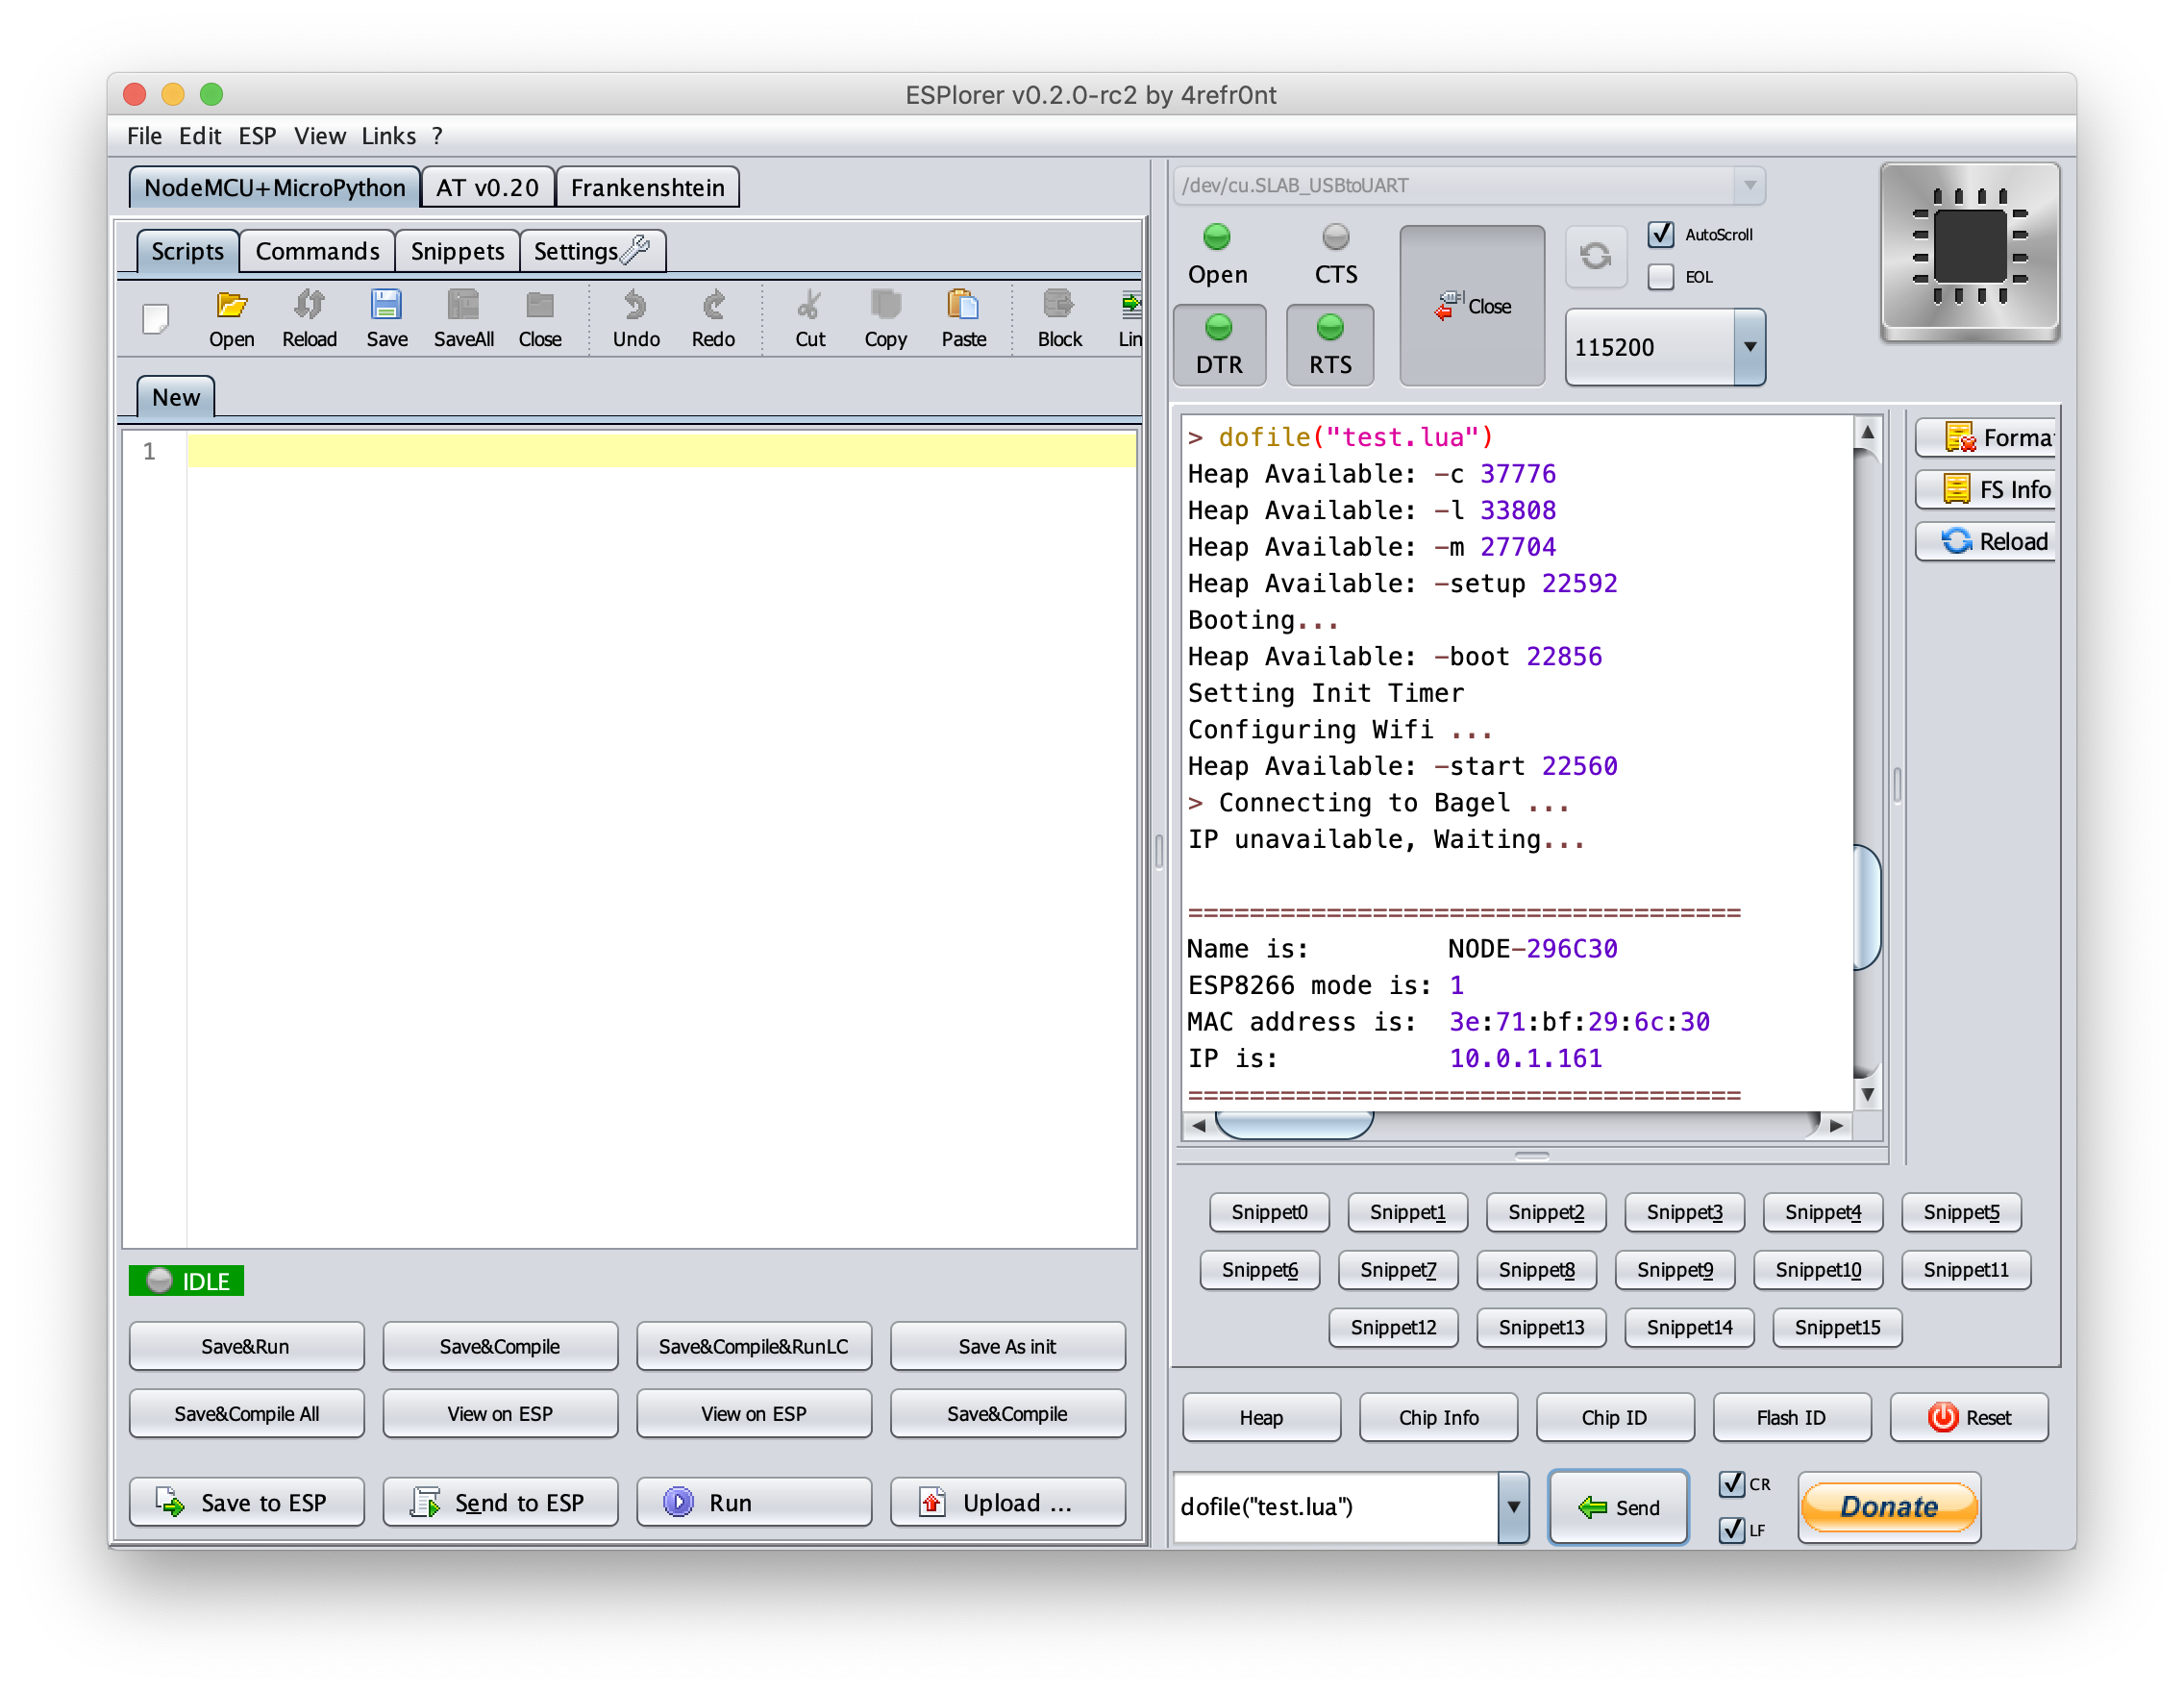
Task: Click the Save&Run button
Action: coord(246,1347)
